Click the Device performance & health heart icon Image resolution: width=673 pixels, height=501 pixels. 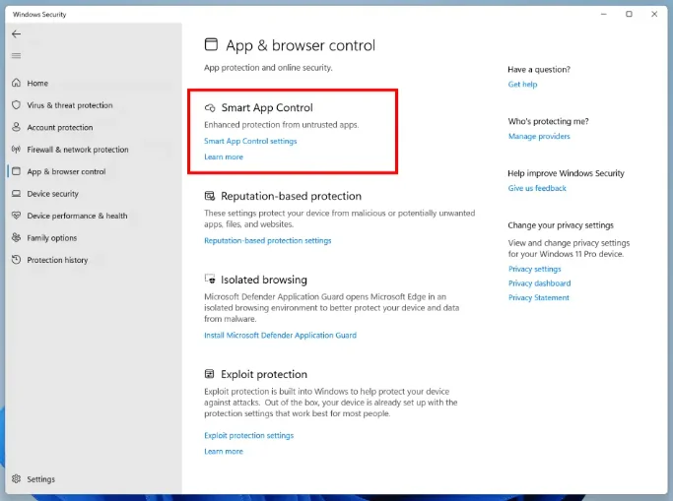pos(17,216)
